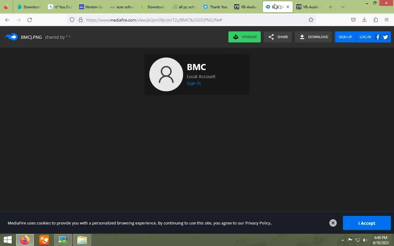Reload the current page
The image size is (394, 246).
point(30,20)
